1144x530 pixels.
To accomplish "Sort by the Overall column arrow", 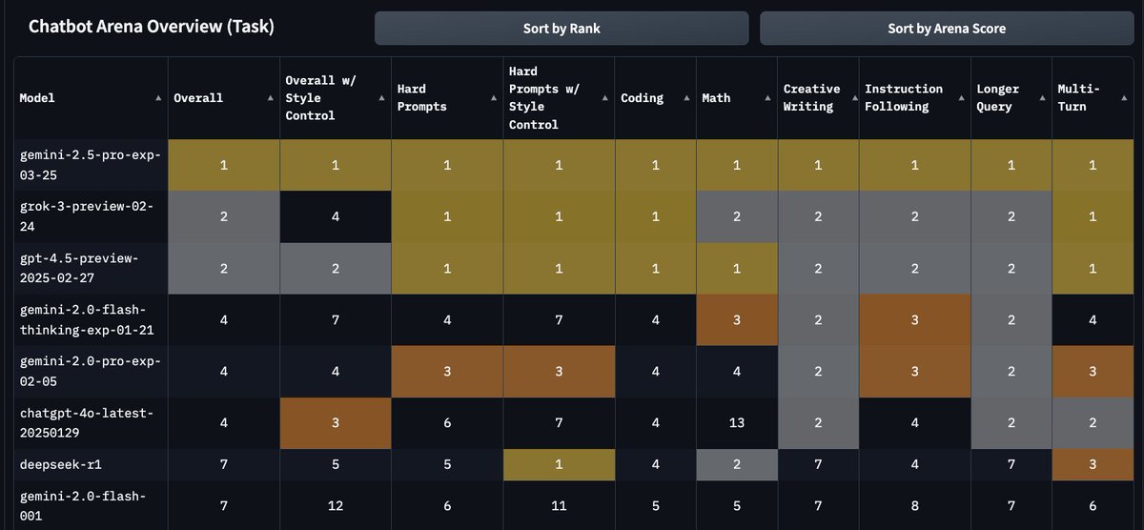I will [270, 98].
